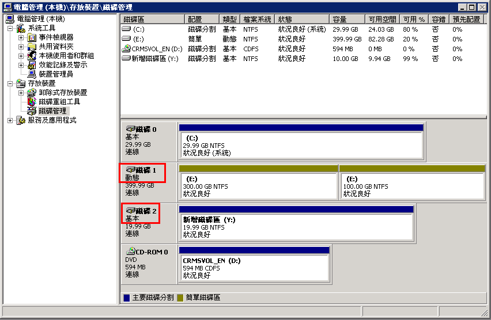
Task: Click the 磁碟 2 disk icon
Action: click(131, 211)
